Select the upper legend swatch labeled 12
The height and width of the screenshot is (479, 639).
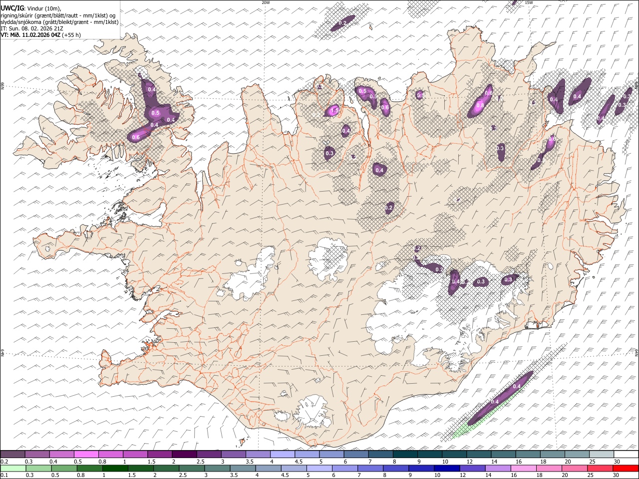coord(479,454)
